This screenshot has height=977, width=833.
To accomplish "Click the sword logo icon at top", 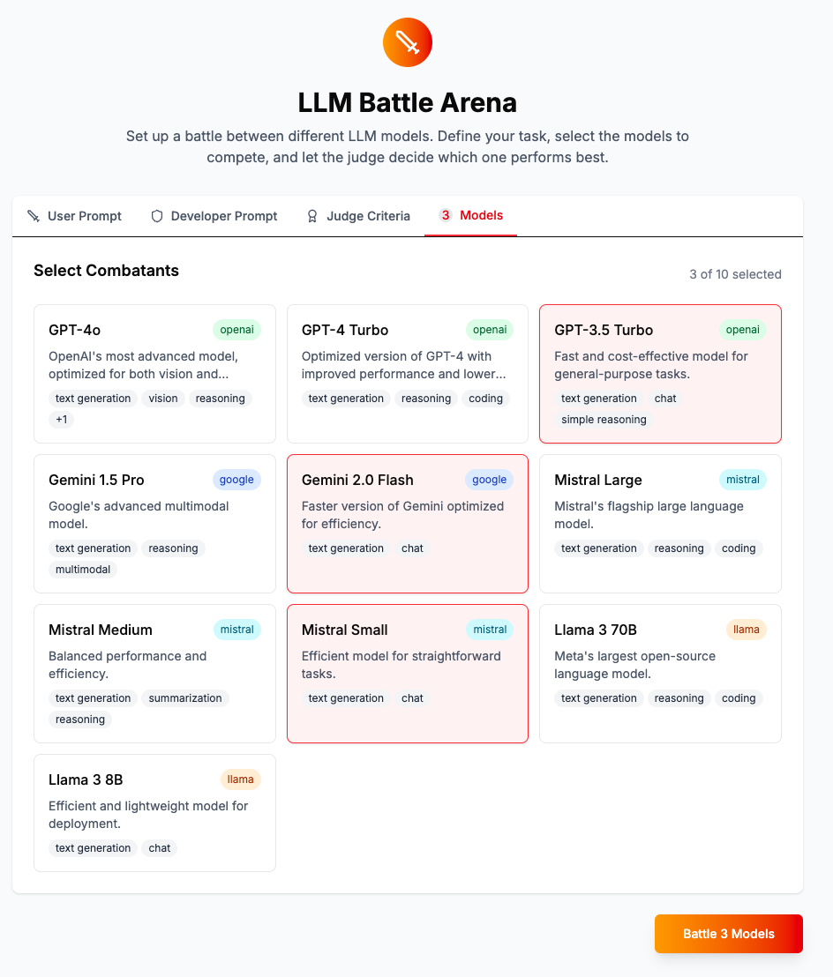I will click(407, 41).
